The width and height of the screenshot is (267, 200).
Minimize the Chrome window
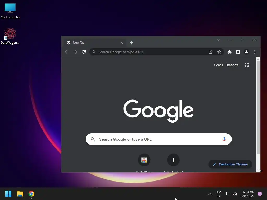[x=230, y=40]
